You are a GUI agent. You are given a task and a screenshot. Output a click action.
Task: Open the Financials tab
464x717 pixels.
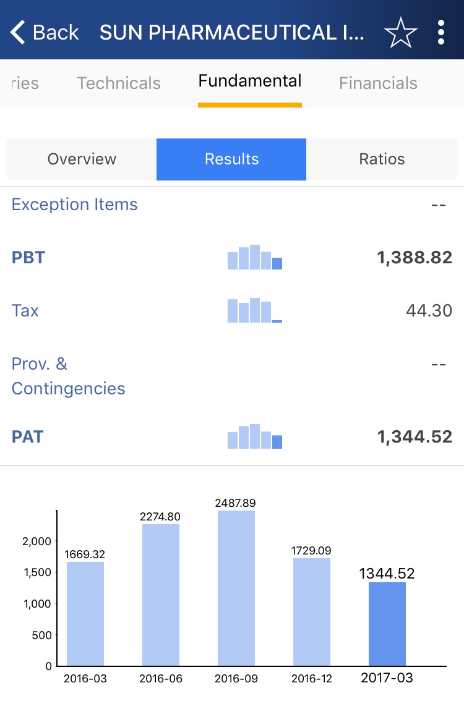click(378, 83)
